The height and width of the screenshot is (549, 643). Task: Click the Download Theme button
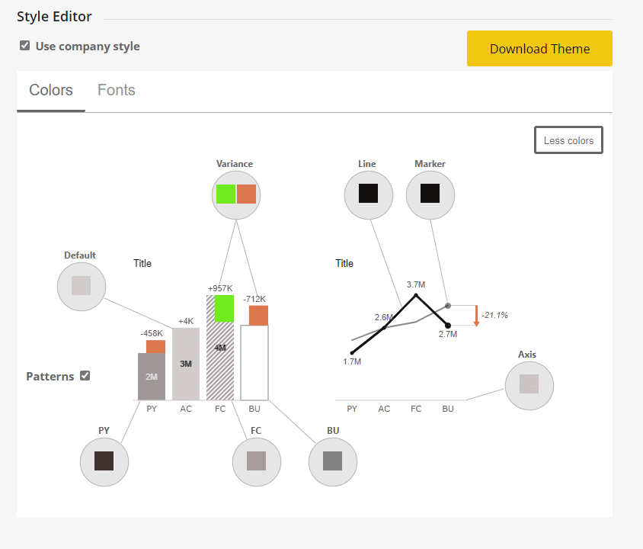click(539, 49)
